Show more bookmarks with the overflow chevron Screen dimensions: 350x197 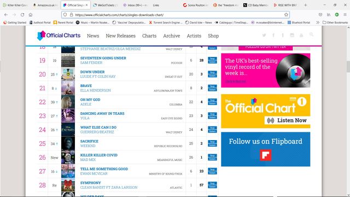click(318, 22)
